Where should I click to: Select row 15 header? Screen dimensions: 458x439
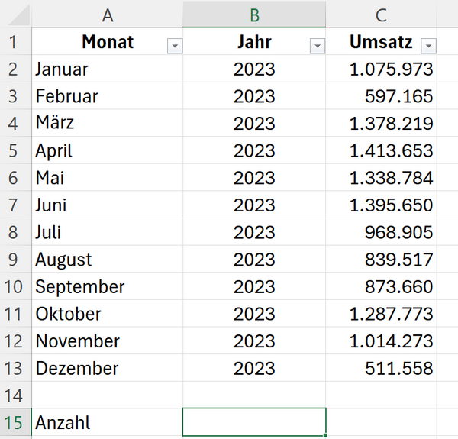point(13,422)
